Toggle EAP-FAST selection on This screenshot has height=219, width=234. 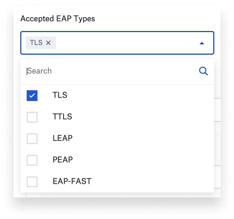tap(32, 181)
